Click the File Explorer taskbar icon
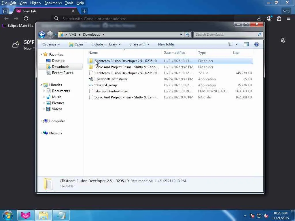Screen dimensions: 295x221 coord(44,215)
